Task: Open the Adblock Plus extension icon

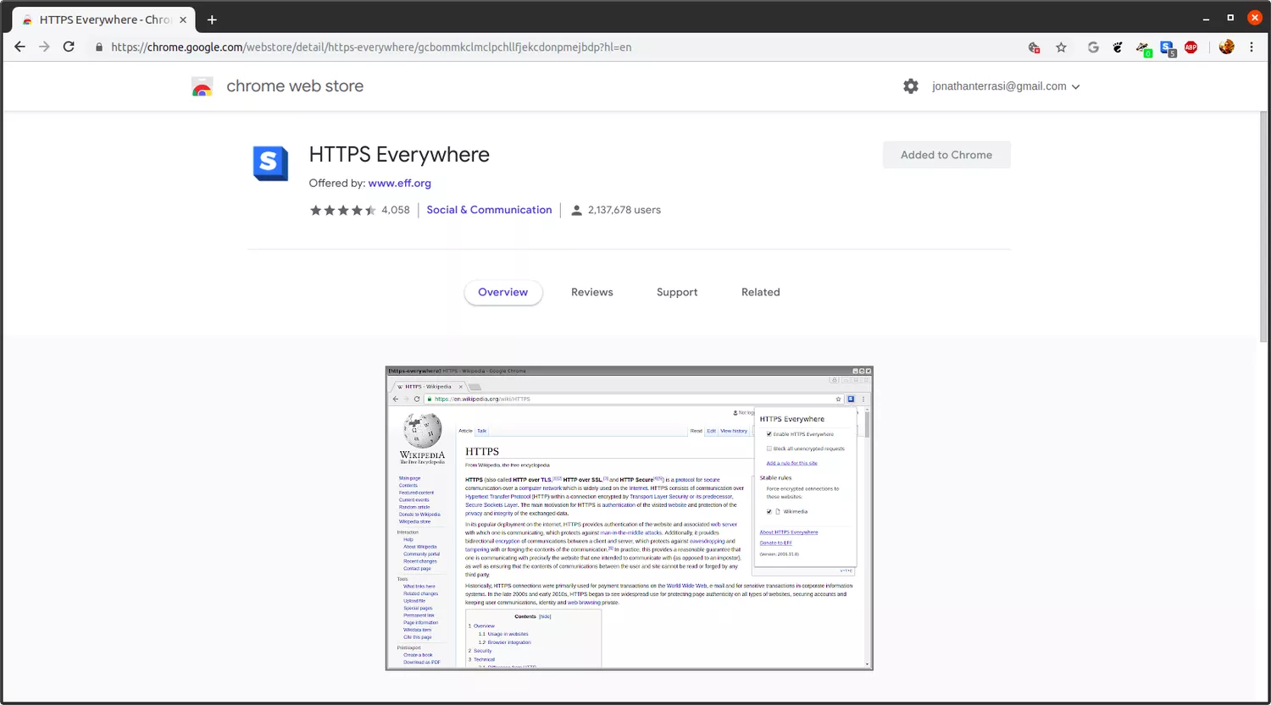Action: pos(1191,47)
